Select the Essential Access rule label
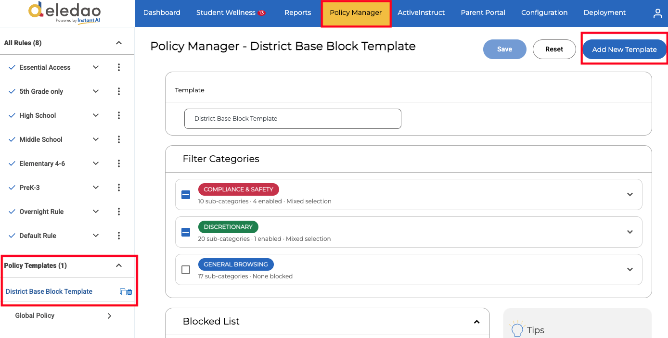668x338 pixels. click(x=45, y=67)
